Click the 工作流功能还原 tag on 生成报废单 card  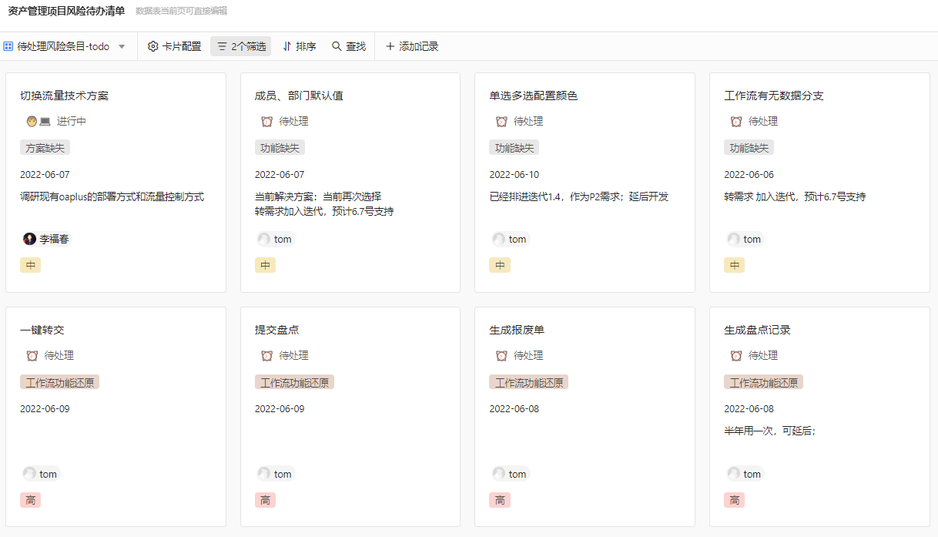(528, 381)
